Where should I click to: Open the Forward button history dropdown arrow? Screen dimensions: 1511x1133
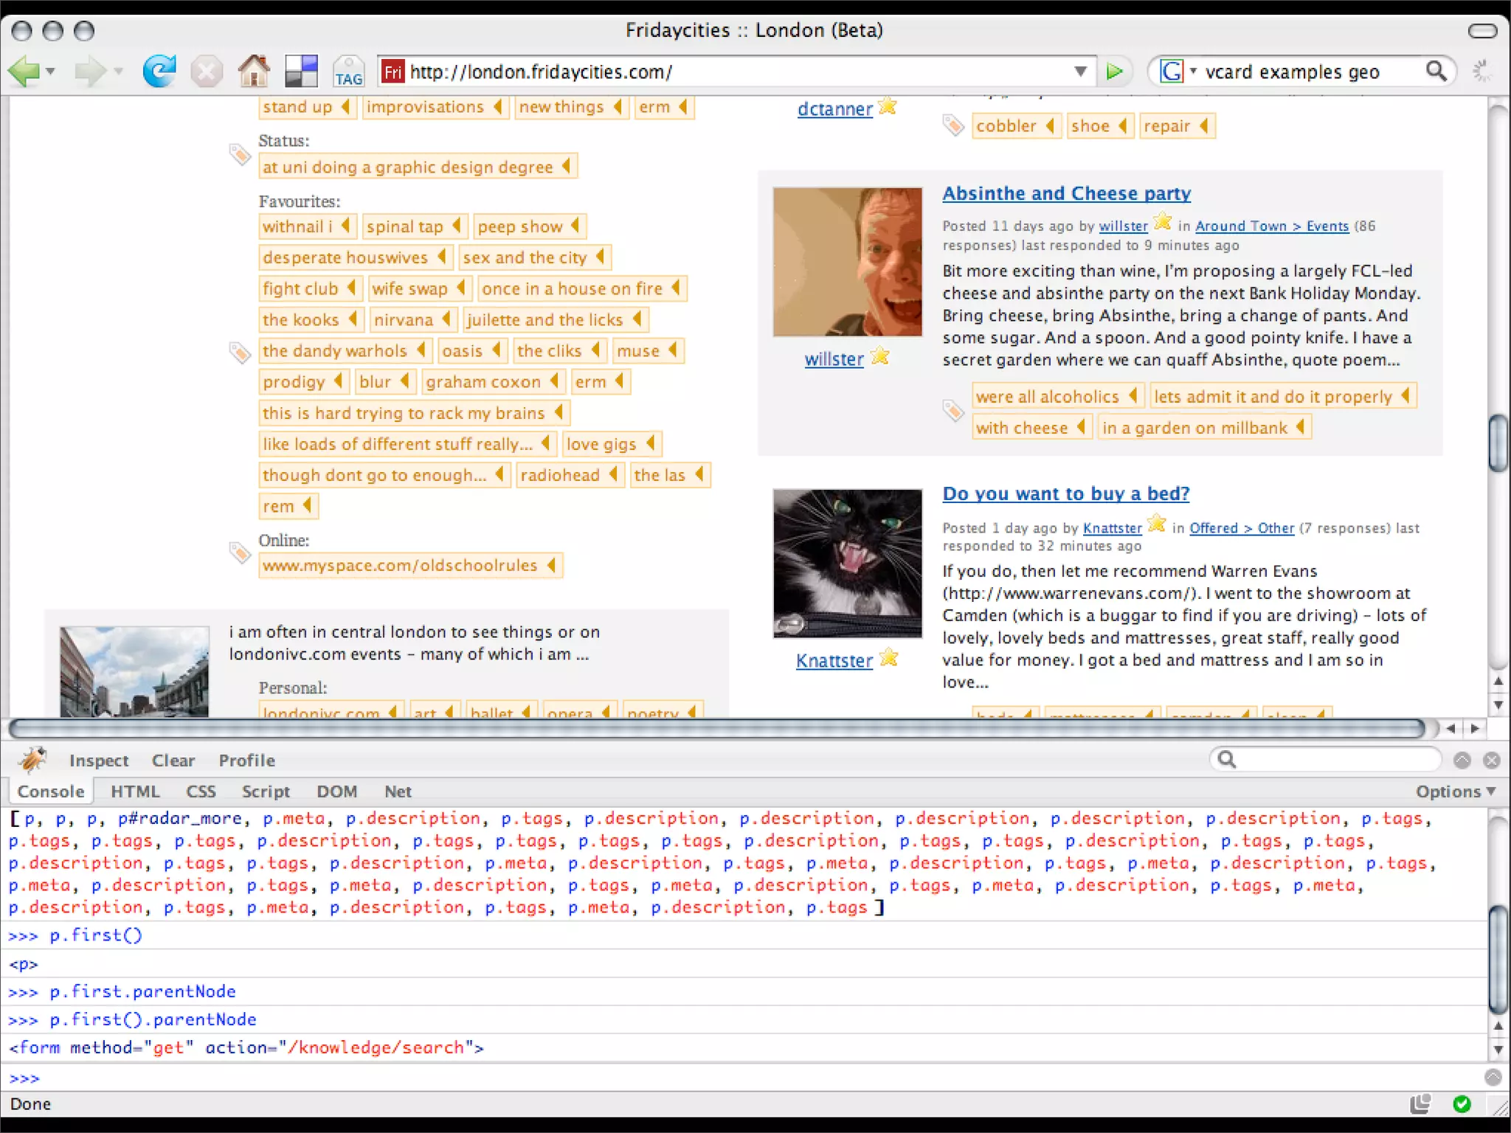point(117,72)
